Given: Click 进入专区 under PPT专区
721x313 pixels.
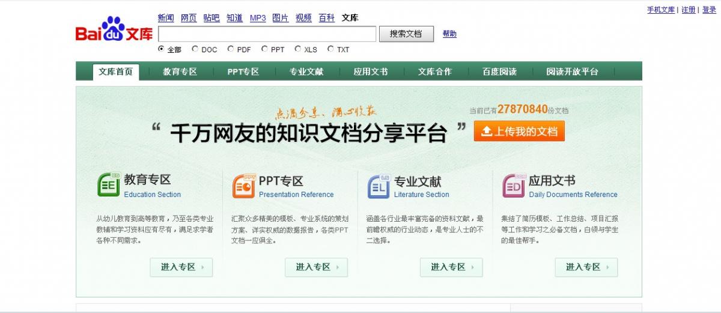Looking at the screenshot, I should point(316,267).
